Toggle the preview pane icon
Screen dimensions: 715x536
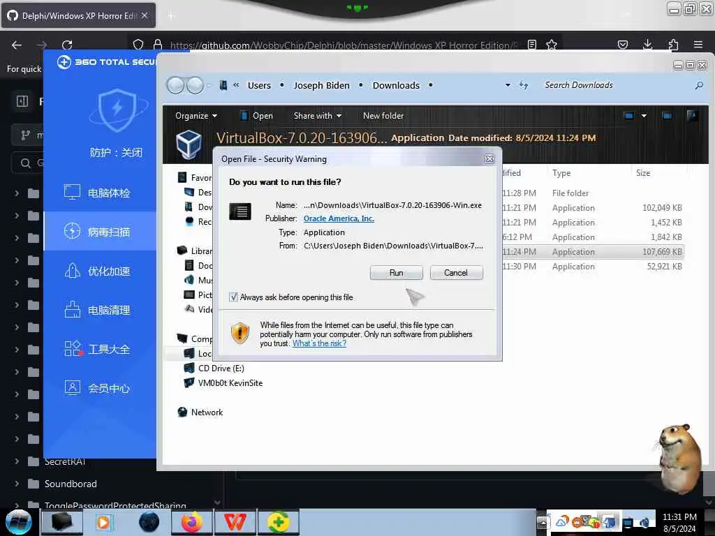tap(667, 116)
